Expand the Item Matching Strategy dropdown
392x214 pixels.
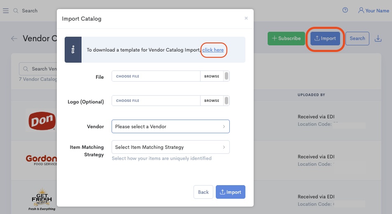(x=170, y=147)
